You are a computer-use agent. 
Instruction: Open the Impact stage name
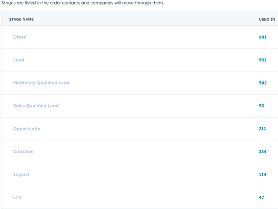[x=21, y=174]
